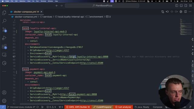194x109 pixels.
Task: Open Wi-Fi menu in macOS menu bar
Action: tap(171, 1)
